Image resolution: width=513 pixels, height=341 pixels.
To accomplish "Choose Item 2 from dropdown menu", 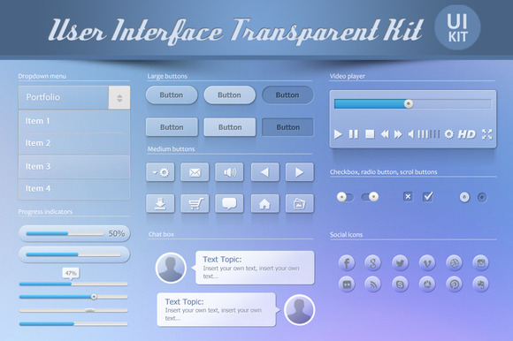I will tap(74, 143).
